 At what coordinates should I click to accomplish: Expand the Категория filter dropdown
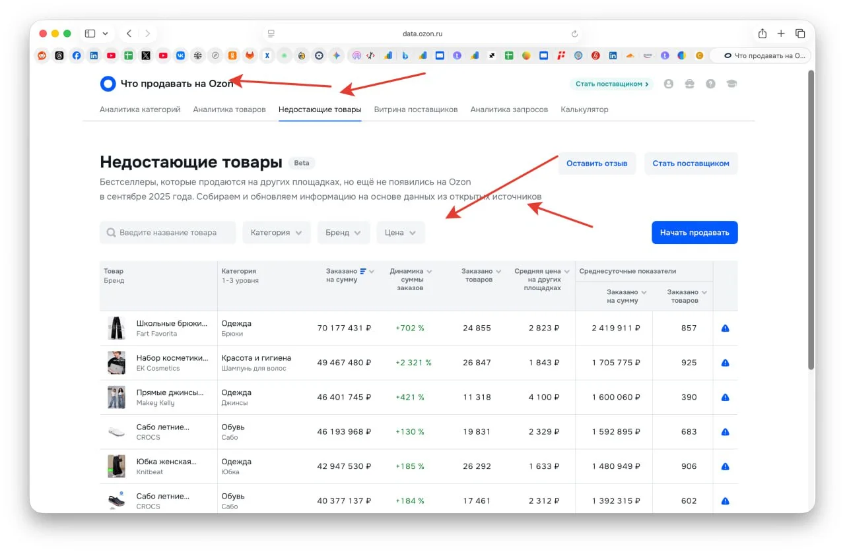click(276, 233)
